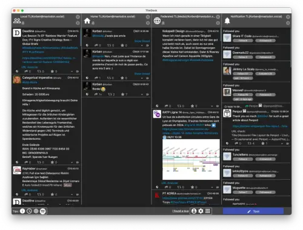Expand chevron on Deadline's Luc Besson post
This screenshot has width=303, height=230.
(72, 71)
